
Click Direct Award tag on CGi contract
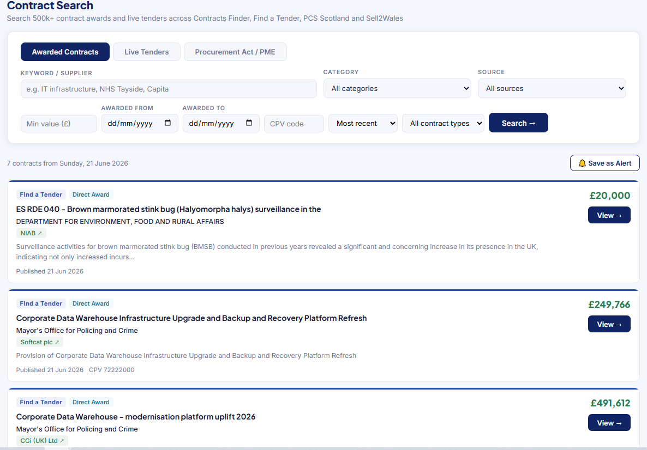[x=91, y=402]
